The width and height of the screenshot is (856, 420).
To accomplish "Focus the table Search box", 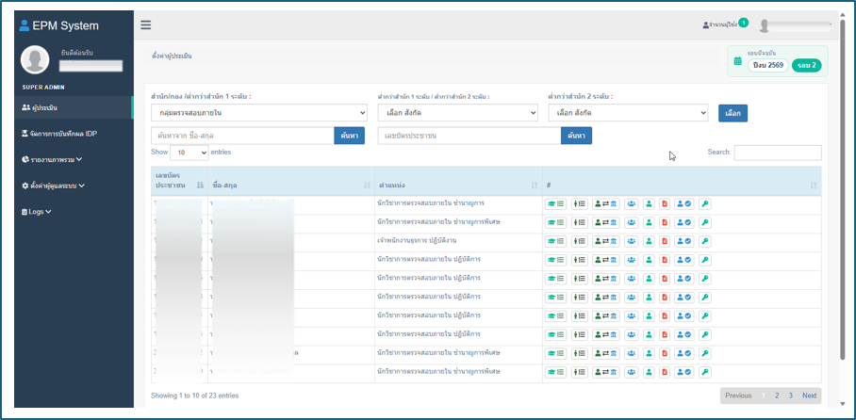I will [x=778, y=153].
